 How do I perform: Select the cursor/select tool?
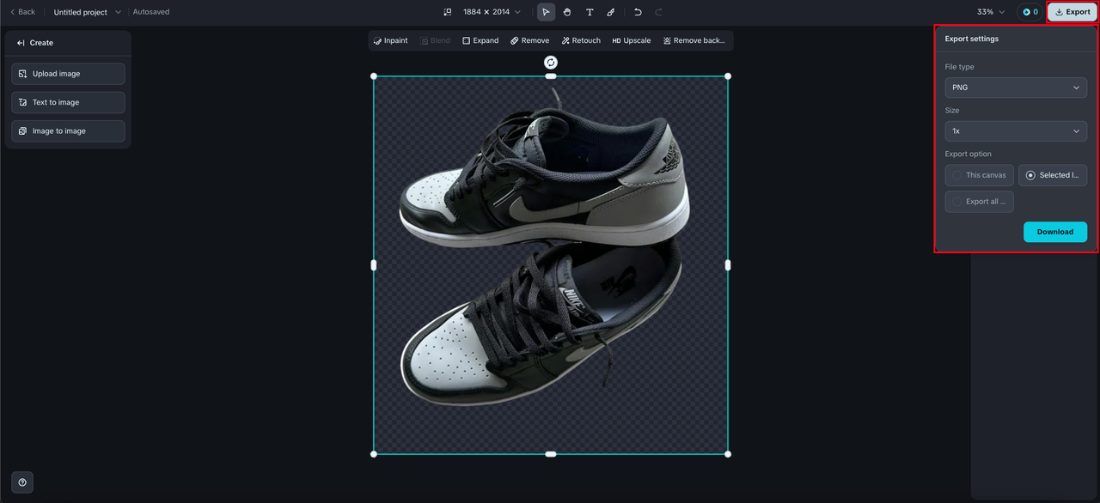pos(546,12)
